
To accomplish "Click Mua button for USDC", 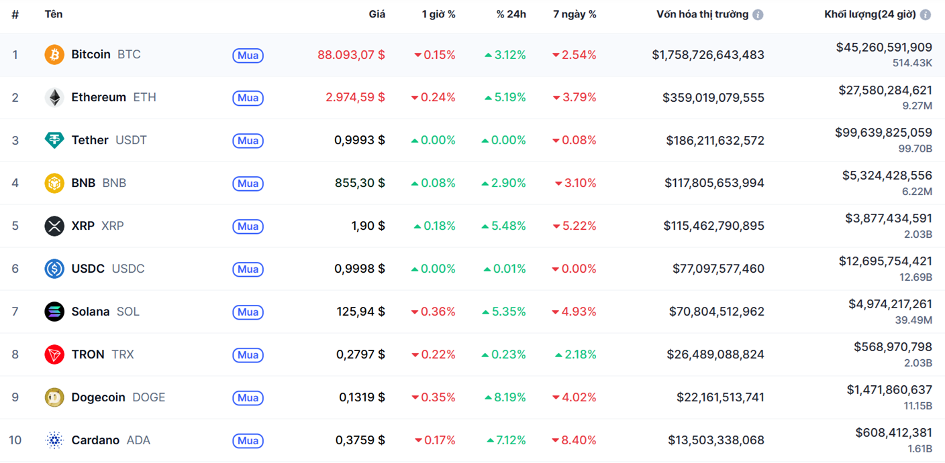I will tap(248, 269).
